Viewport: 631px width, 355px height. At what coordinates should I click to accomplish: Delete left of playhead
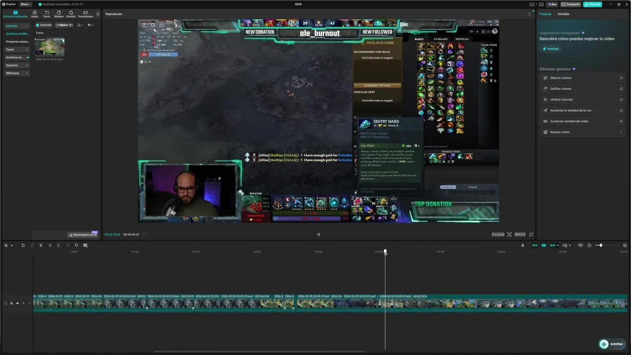pyautogui.click(x=50, y=245)
